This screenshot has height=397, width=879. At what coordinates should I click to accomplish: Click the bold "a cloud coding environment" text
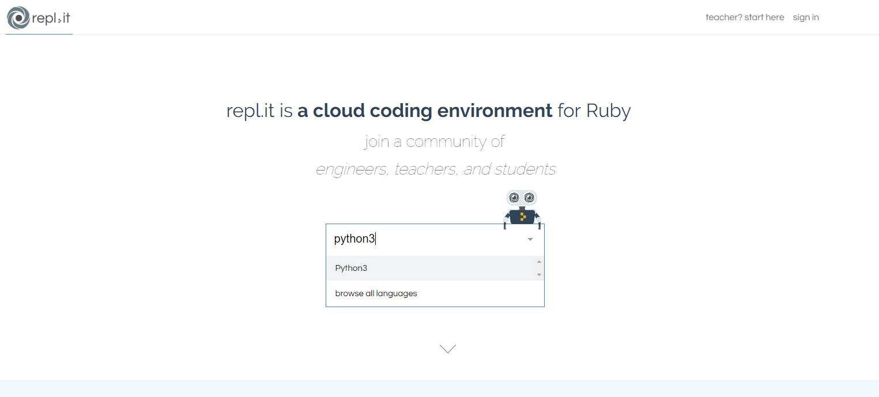coord(425,110)
